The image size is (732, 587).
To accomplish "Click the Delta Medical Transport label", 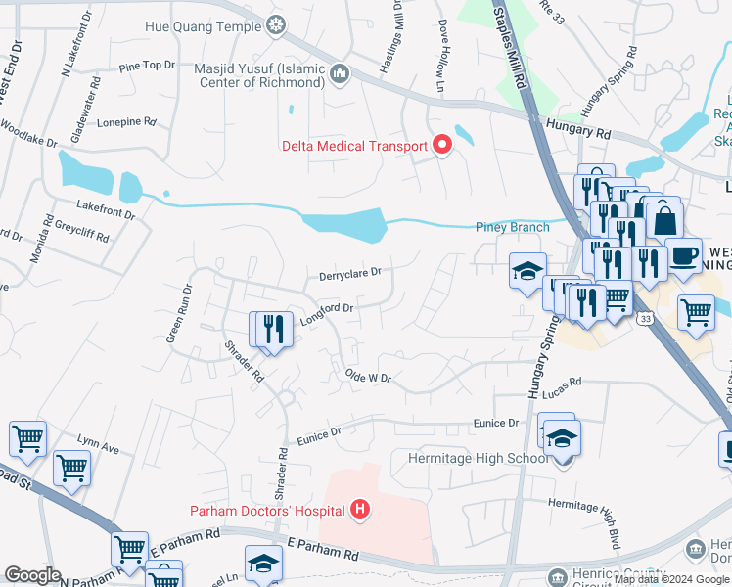I will (354, 146).
